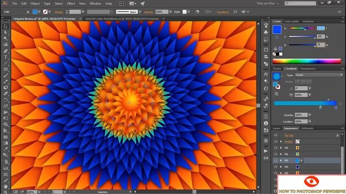
Task: Select the Hand tool
Action: [x=5, y=186]
